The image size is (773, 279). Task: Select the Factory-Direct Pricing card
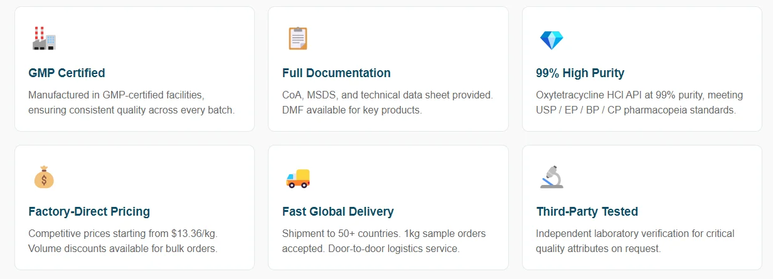(134, 208)
